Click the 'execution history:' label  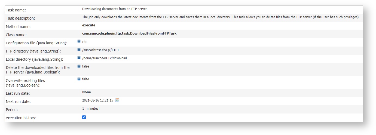pyautogui.click(x=22, y=118)
